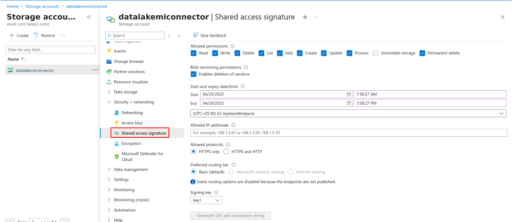Go to Storage accounts breadcrumb link
Image resolution: width=512 pixels, height=222 pixels.
[x=42, y=6]
